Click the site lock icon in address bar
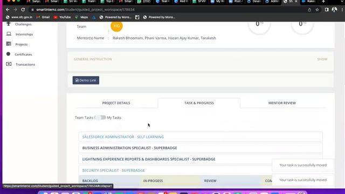Screen dimensions: 345x194 coord(32,10)
